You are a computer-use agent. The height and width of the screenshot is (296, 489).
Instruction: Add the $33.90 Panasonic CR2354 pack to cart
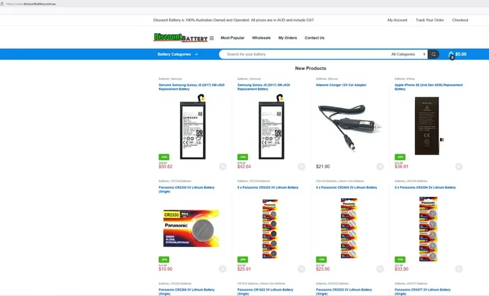(458, 269)
